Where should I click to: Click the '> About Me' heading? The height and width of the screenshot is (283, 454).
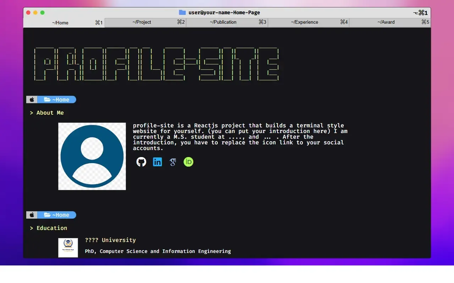pos(47,113)
